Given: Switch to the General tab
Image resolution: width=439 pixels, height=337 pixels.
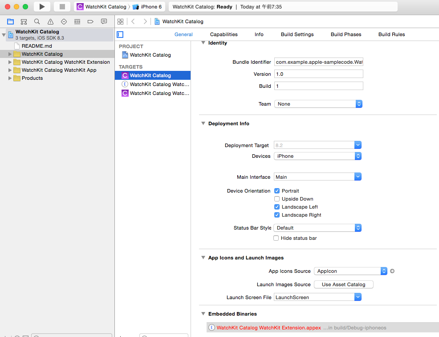Looking at the screenshot, I should tap(183, 34).
